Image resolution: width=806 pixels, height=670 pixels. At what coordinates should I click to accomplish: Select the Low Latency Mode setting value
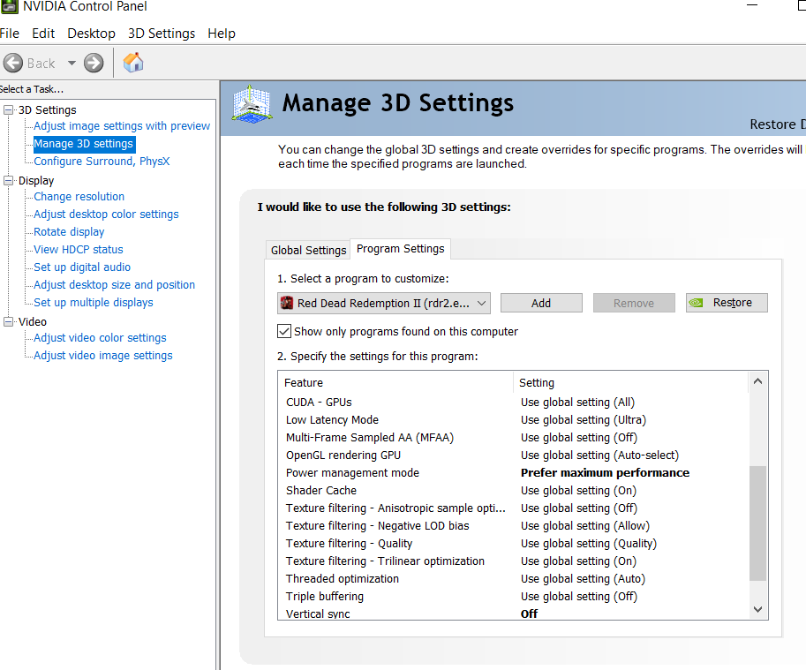click(583, 420)
